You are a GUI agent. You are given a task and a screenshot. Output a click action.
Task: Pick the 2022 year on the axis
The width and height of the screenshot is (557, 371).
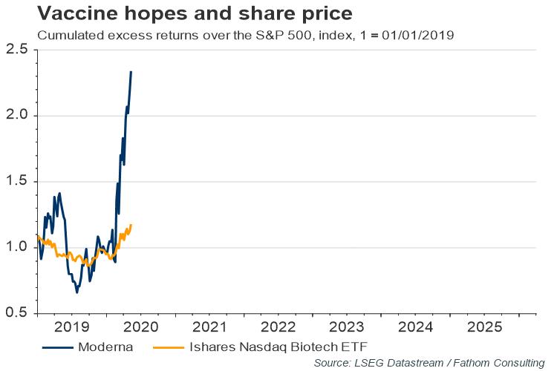coord(276,327)
